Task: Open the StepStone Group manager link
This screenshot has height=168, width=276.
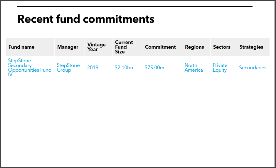Action: (x=68, y=68)
